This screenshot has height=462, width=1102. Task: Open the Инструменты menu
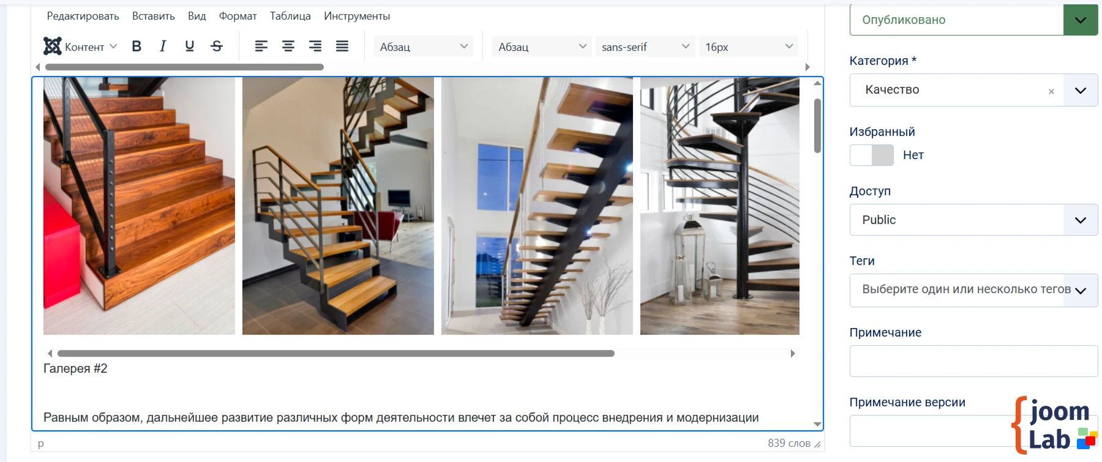click(x=357, y=16)
